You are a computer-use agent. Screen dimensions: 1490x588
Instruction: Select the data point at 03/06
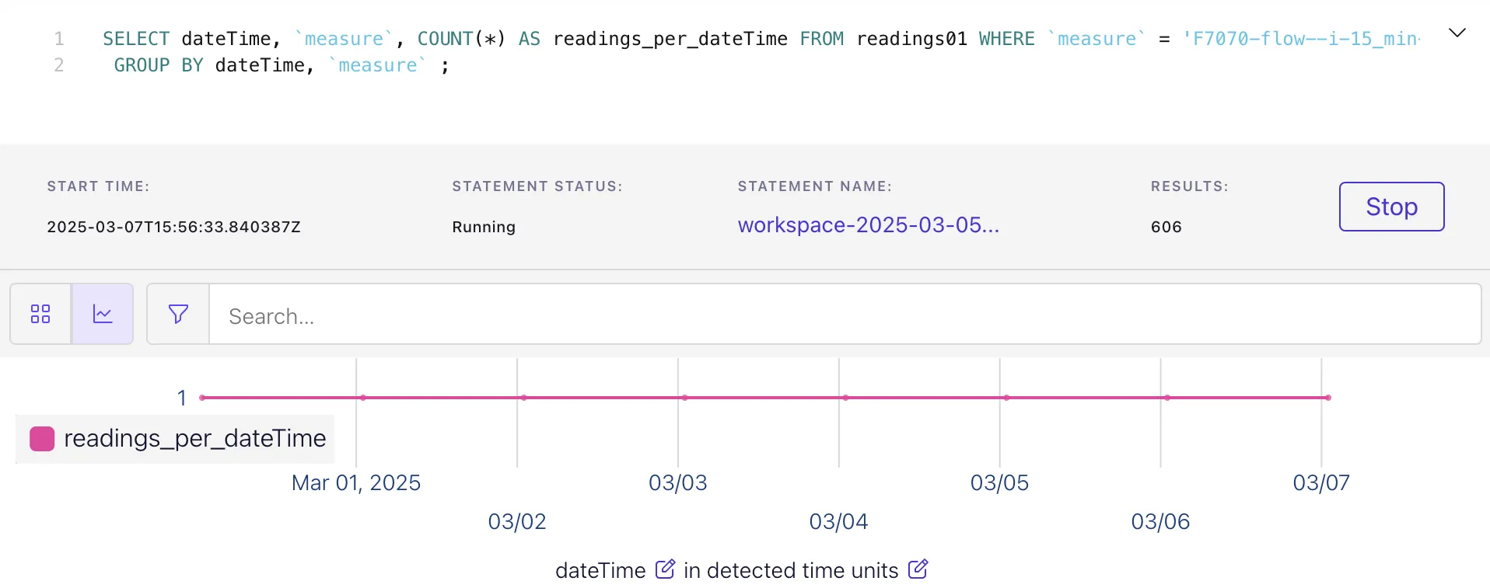point(1167,398)
